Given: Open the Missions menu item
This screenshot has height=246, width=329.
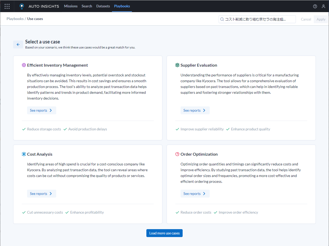Looking at the screenshot, I should pyautogui.click(x=71, y=6).
